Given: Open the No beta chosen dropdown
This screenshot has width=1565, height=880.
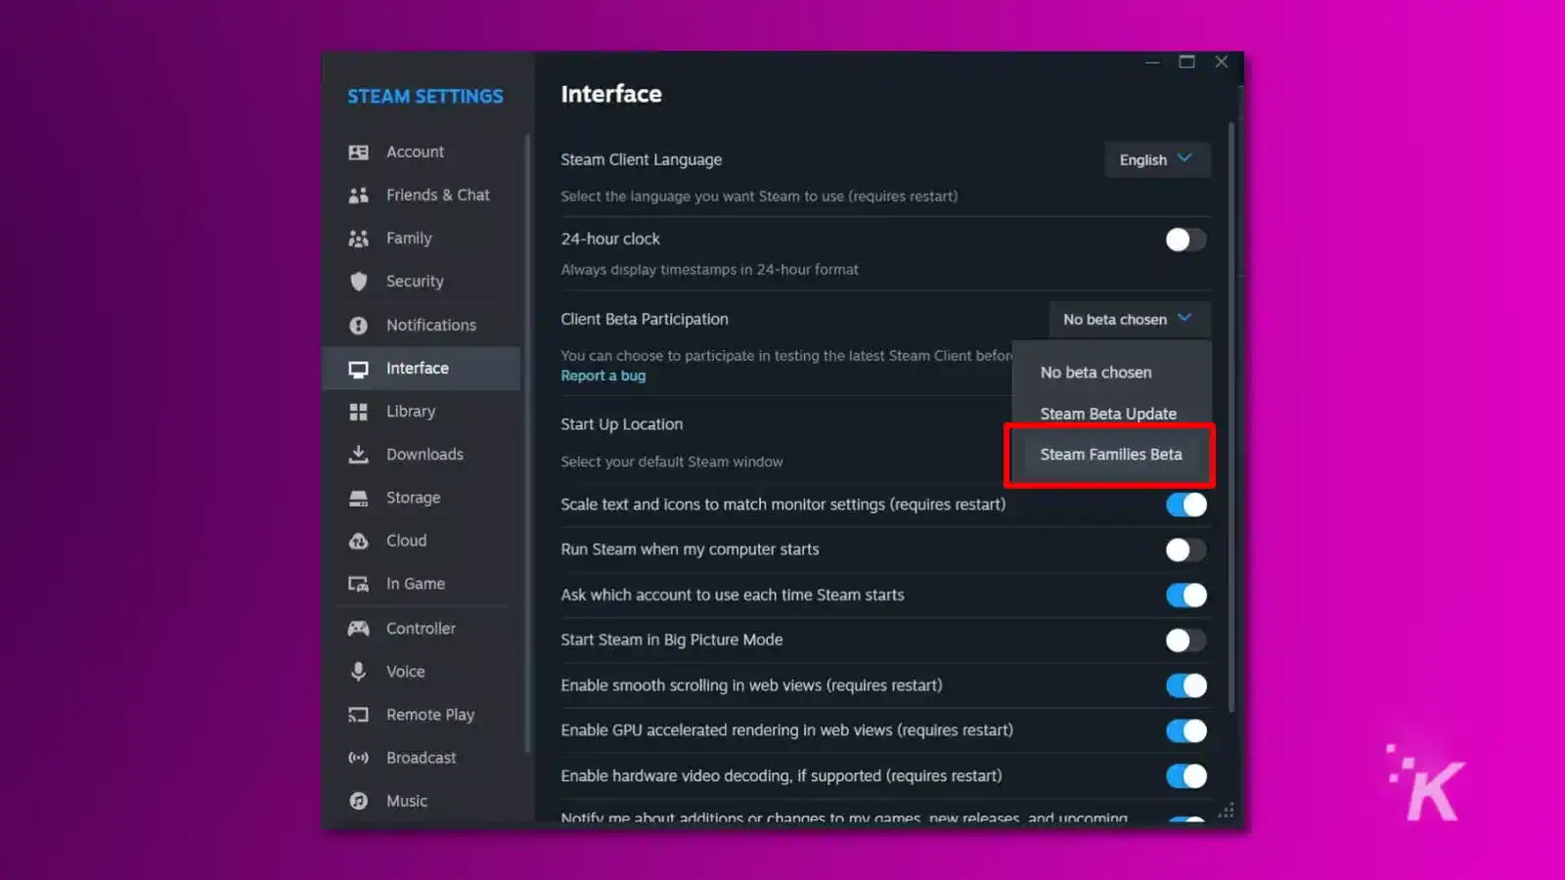Looking at the screenshot, I should click(x=1130, y=319).
